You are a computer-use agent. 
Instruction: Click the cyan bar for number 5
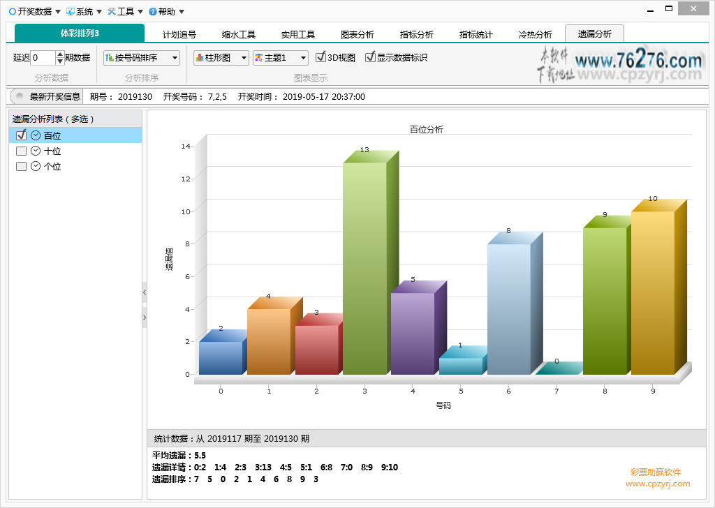(461, 366)
